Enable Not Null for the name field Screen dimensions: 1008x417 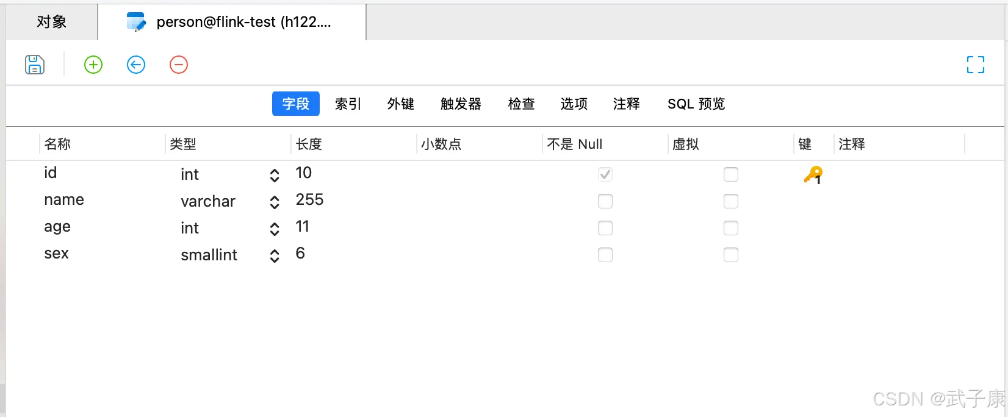click(x=605, y=201)
